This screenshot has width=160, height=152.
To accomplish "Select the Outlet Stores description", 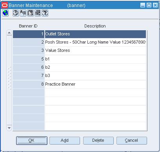I will point(95,34).
